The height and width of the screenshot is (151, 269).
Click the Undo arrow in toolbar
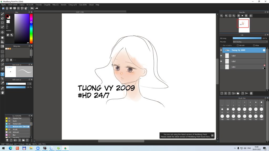tap(32, 8)
